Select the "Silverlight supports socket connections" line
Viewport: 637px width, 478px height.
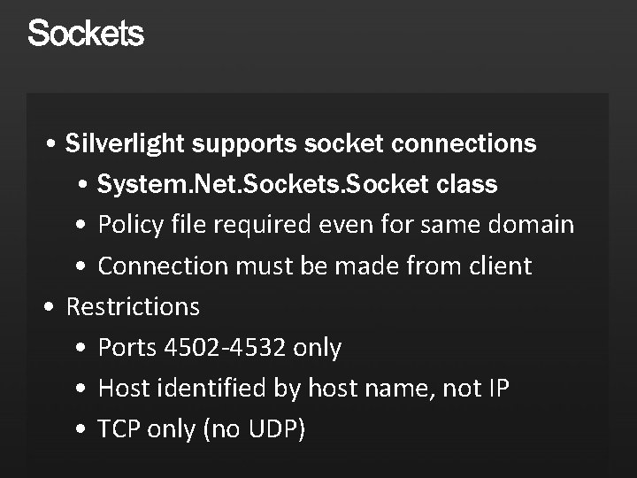pyautogui.click(x=301, y=143)
